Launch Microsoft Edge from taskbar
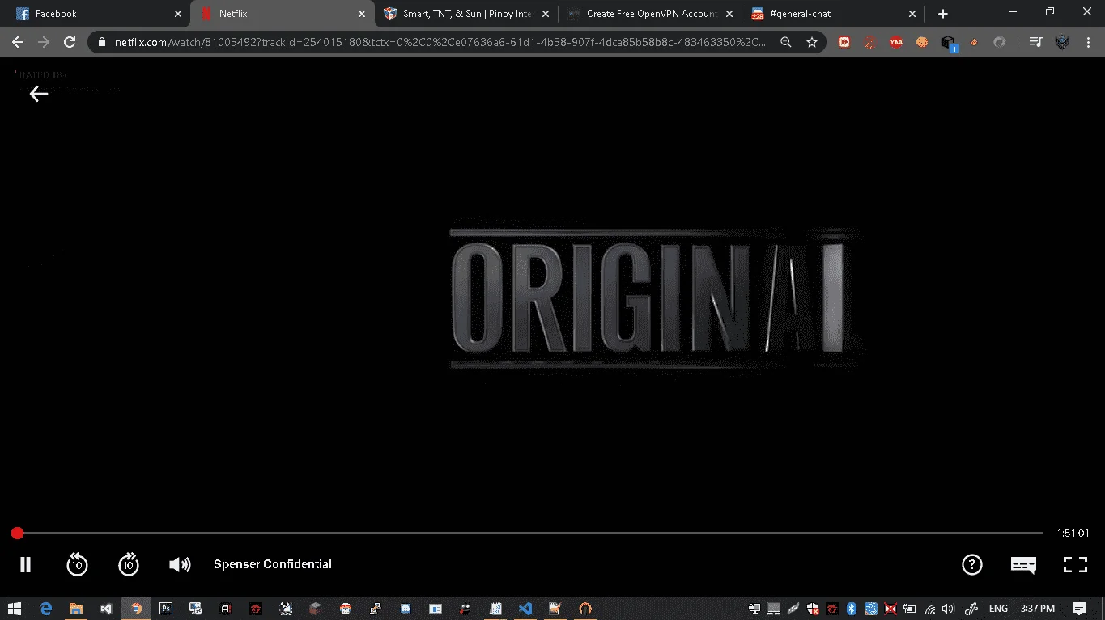The image size is (1105, 620). click(45, 608)
